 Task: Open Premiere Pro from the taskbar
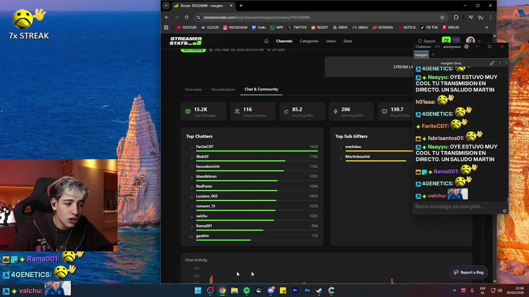(295, 290)
